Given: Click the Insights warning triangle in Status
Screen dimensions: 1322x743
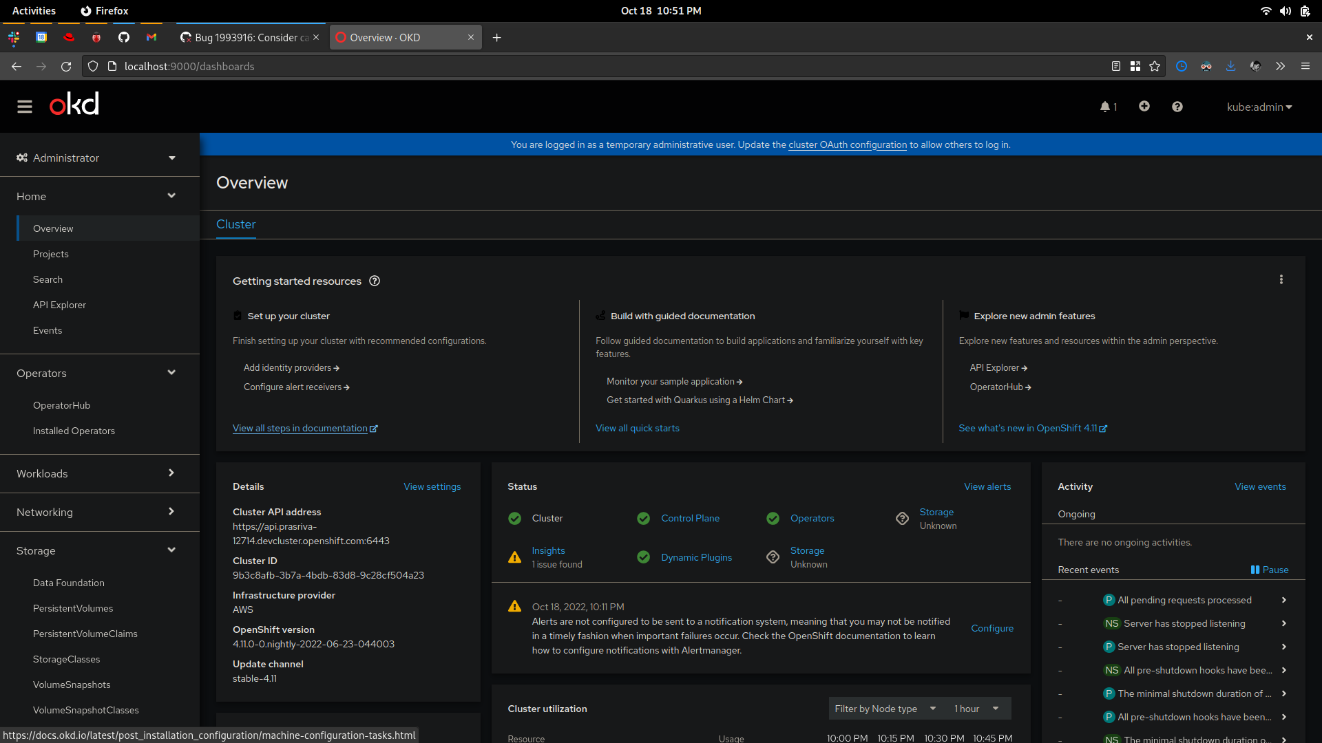Looking at the screenshot, I should 514,557.
